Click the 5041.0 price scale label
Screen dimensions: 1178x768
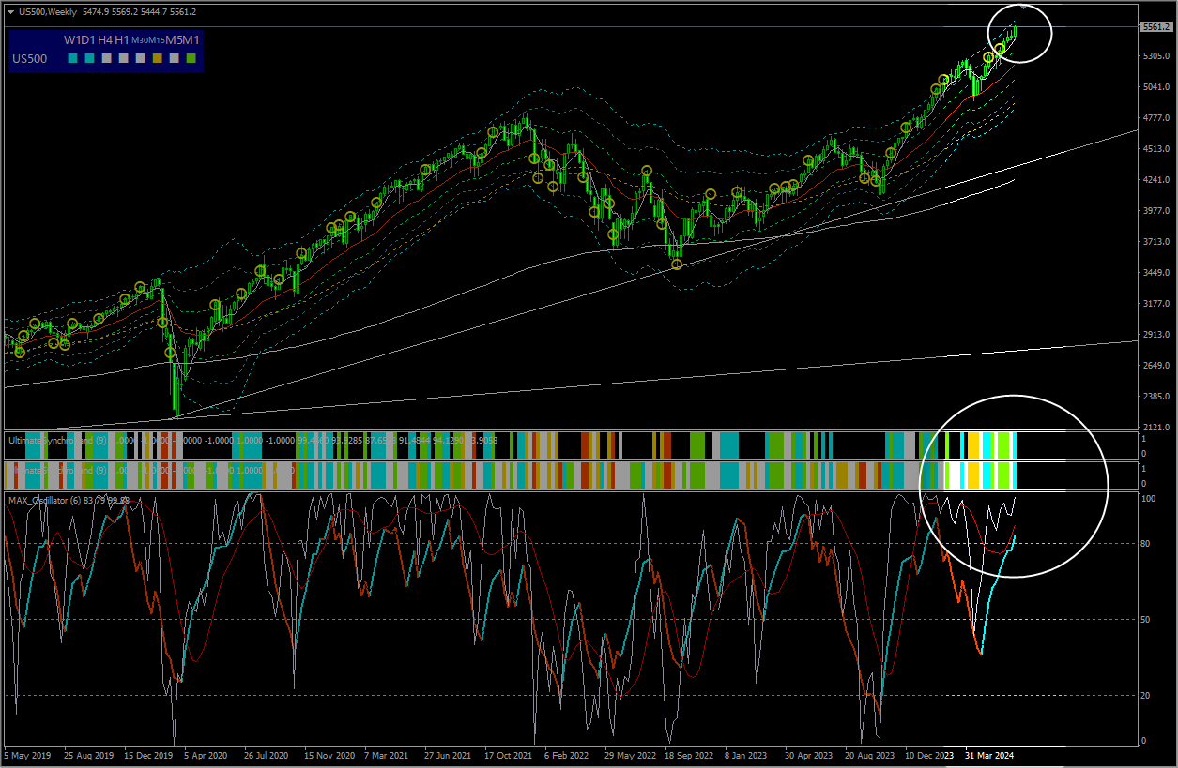click(1155, 87)
